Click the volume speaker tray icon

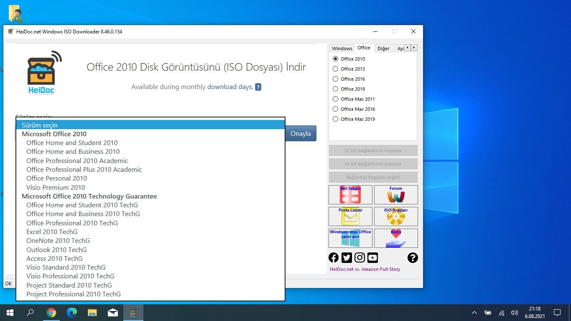pyautogui.click(x=515, y=313)
